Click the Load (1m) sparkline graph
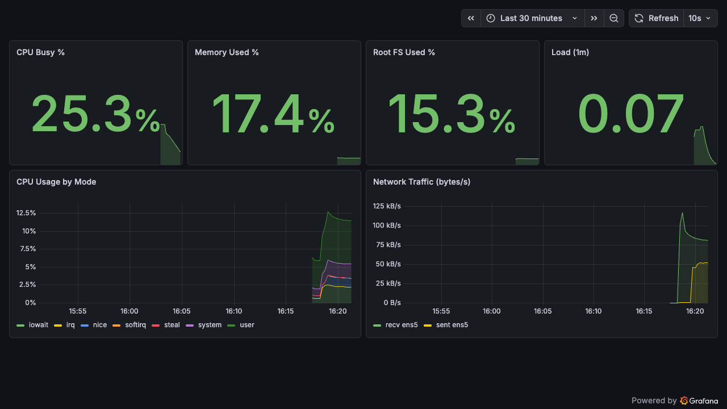727x409 pixels. point(705,145)
